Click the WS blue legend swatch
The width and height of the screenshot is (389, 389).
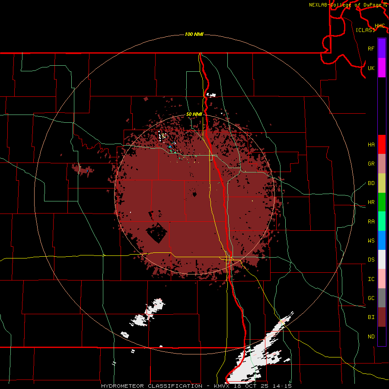coord(382,240)
